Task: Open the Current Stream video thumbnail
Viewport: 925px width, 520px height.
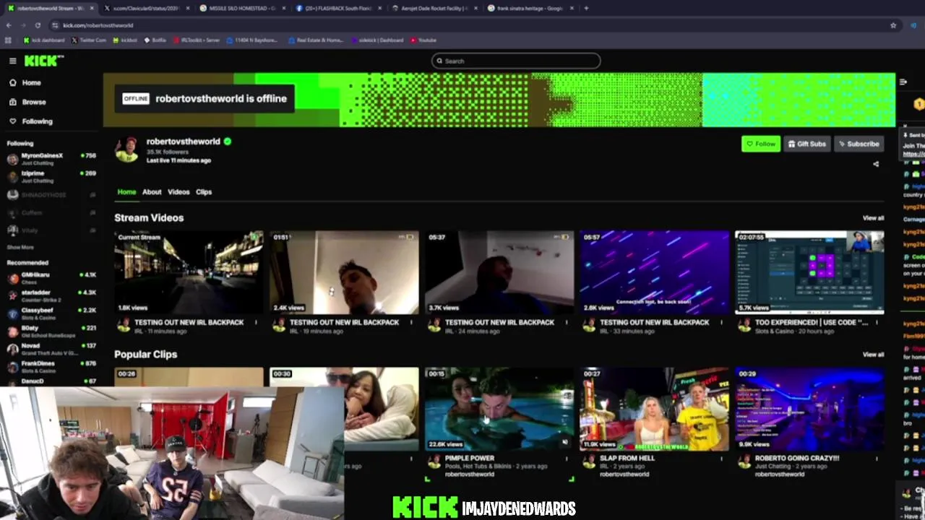Action: [189, 272]
